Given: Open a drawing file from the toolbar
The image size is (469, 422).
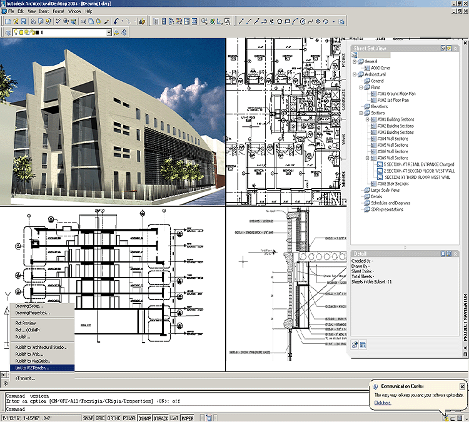Looking at the screenshot, I should (x=16, y=21).
